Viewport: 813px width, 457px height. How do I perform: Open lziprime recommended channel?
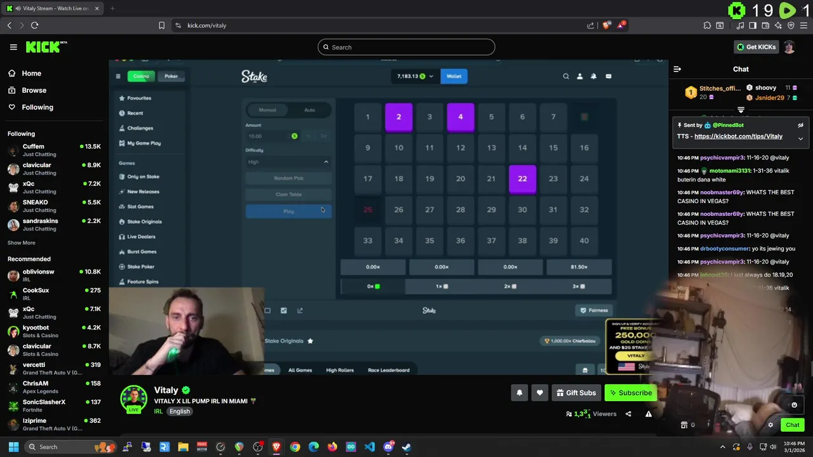[x=54, y=424]
